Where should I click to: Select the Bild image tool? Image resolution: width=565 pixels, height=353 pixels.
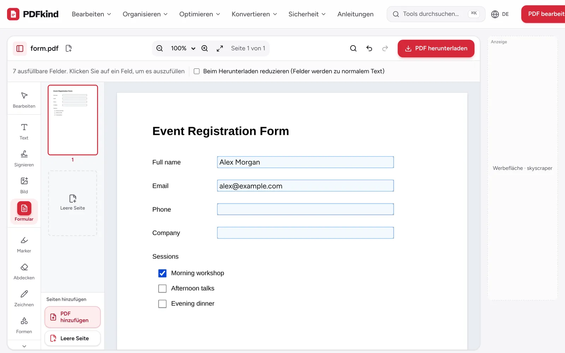pyautogui.click(x=24, y=185)
